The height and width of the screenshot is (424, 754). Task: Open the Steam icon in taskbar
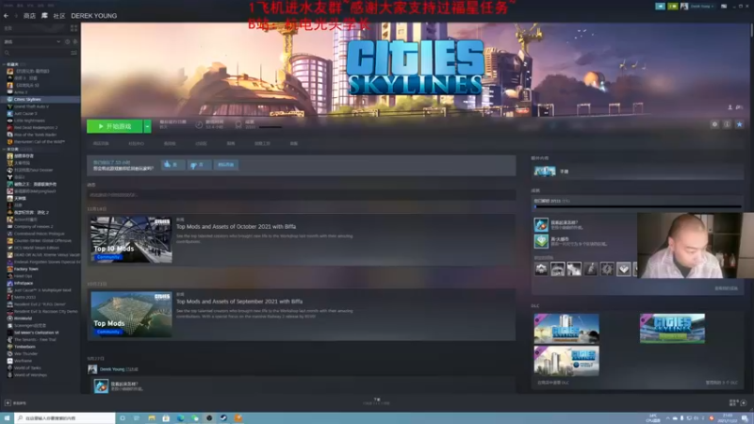tap(223, 418)
